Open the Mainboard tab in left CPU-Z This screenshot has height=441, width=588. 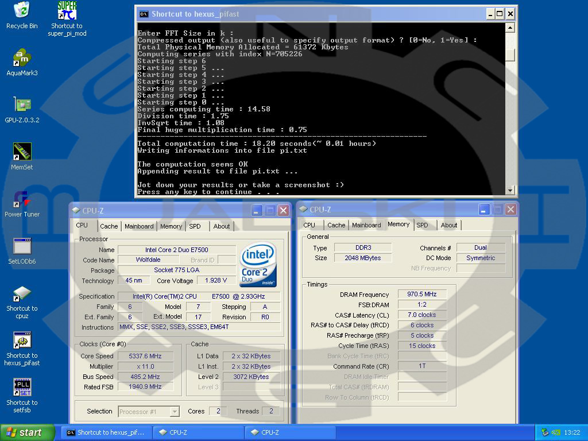(x=139, y=226)
